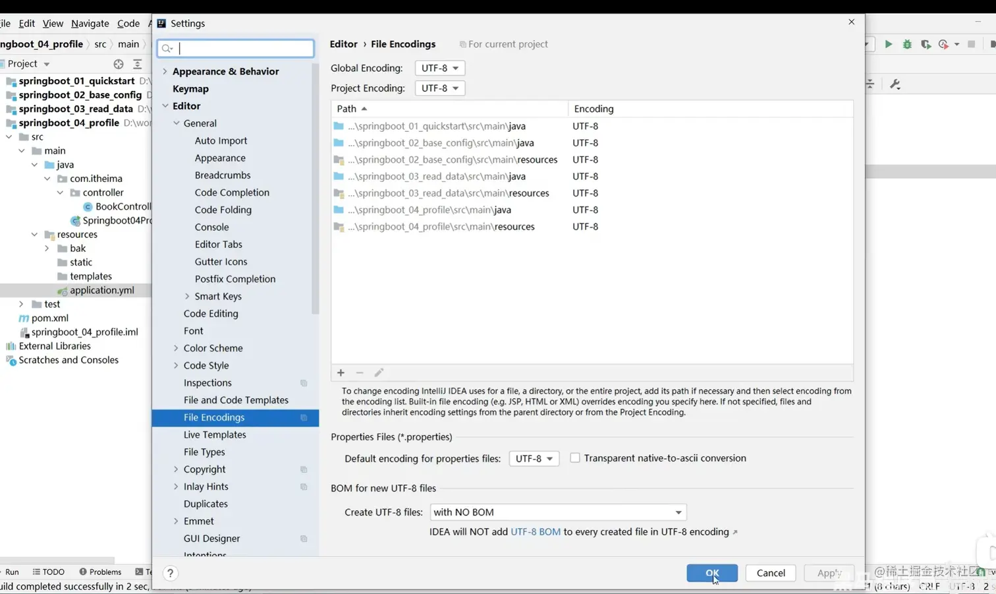Screen dimensions: 996x594
Task: Expand the Smart Keys node
Action: [187, 296]
